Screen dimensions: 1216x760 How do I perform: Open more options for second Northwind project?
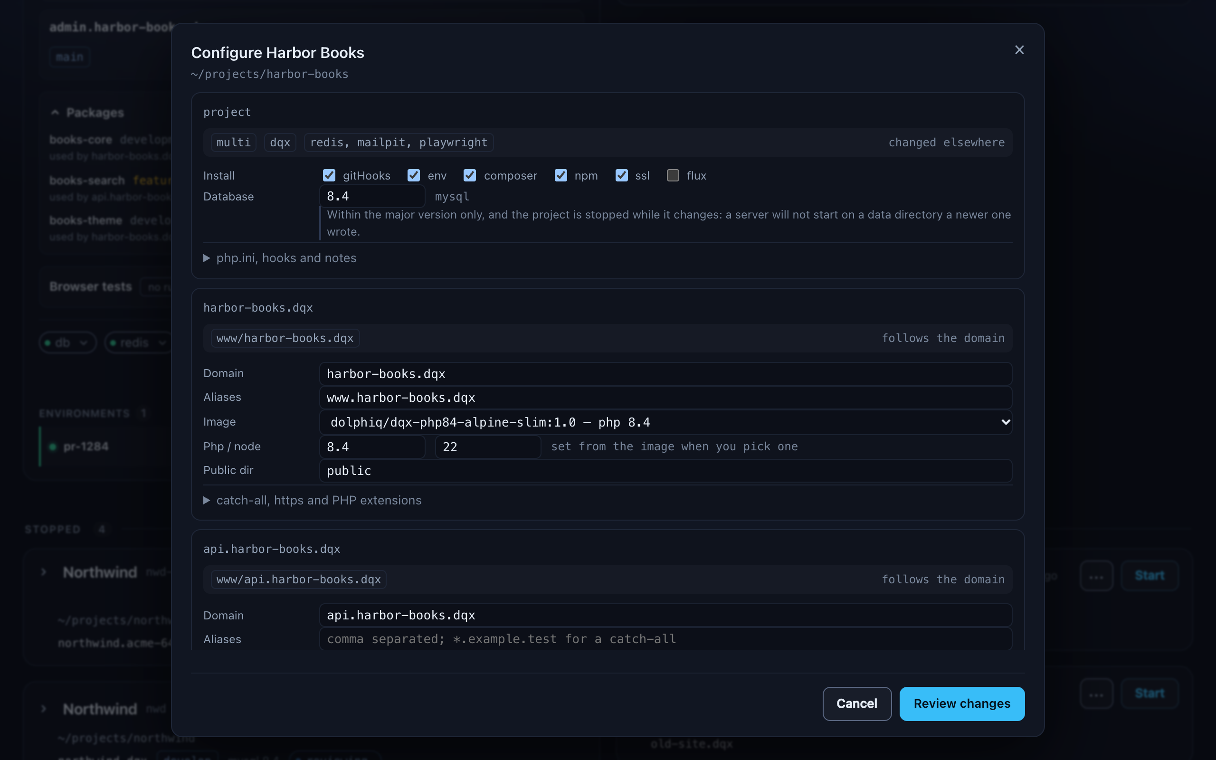[x=1096, y=693]
